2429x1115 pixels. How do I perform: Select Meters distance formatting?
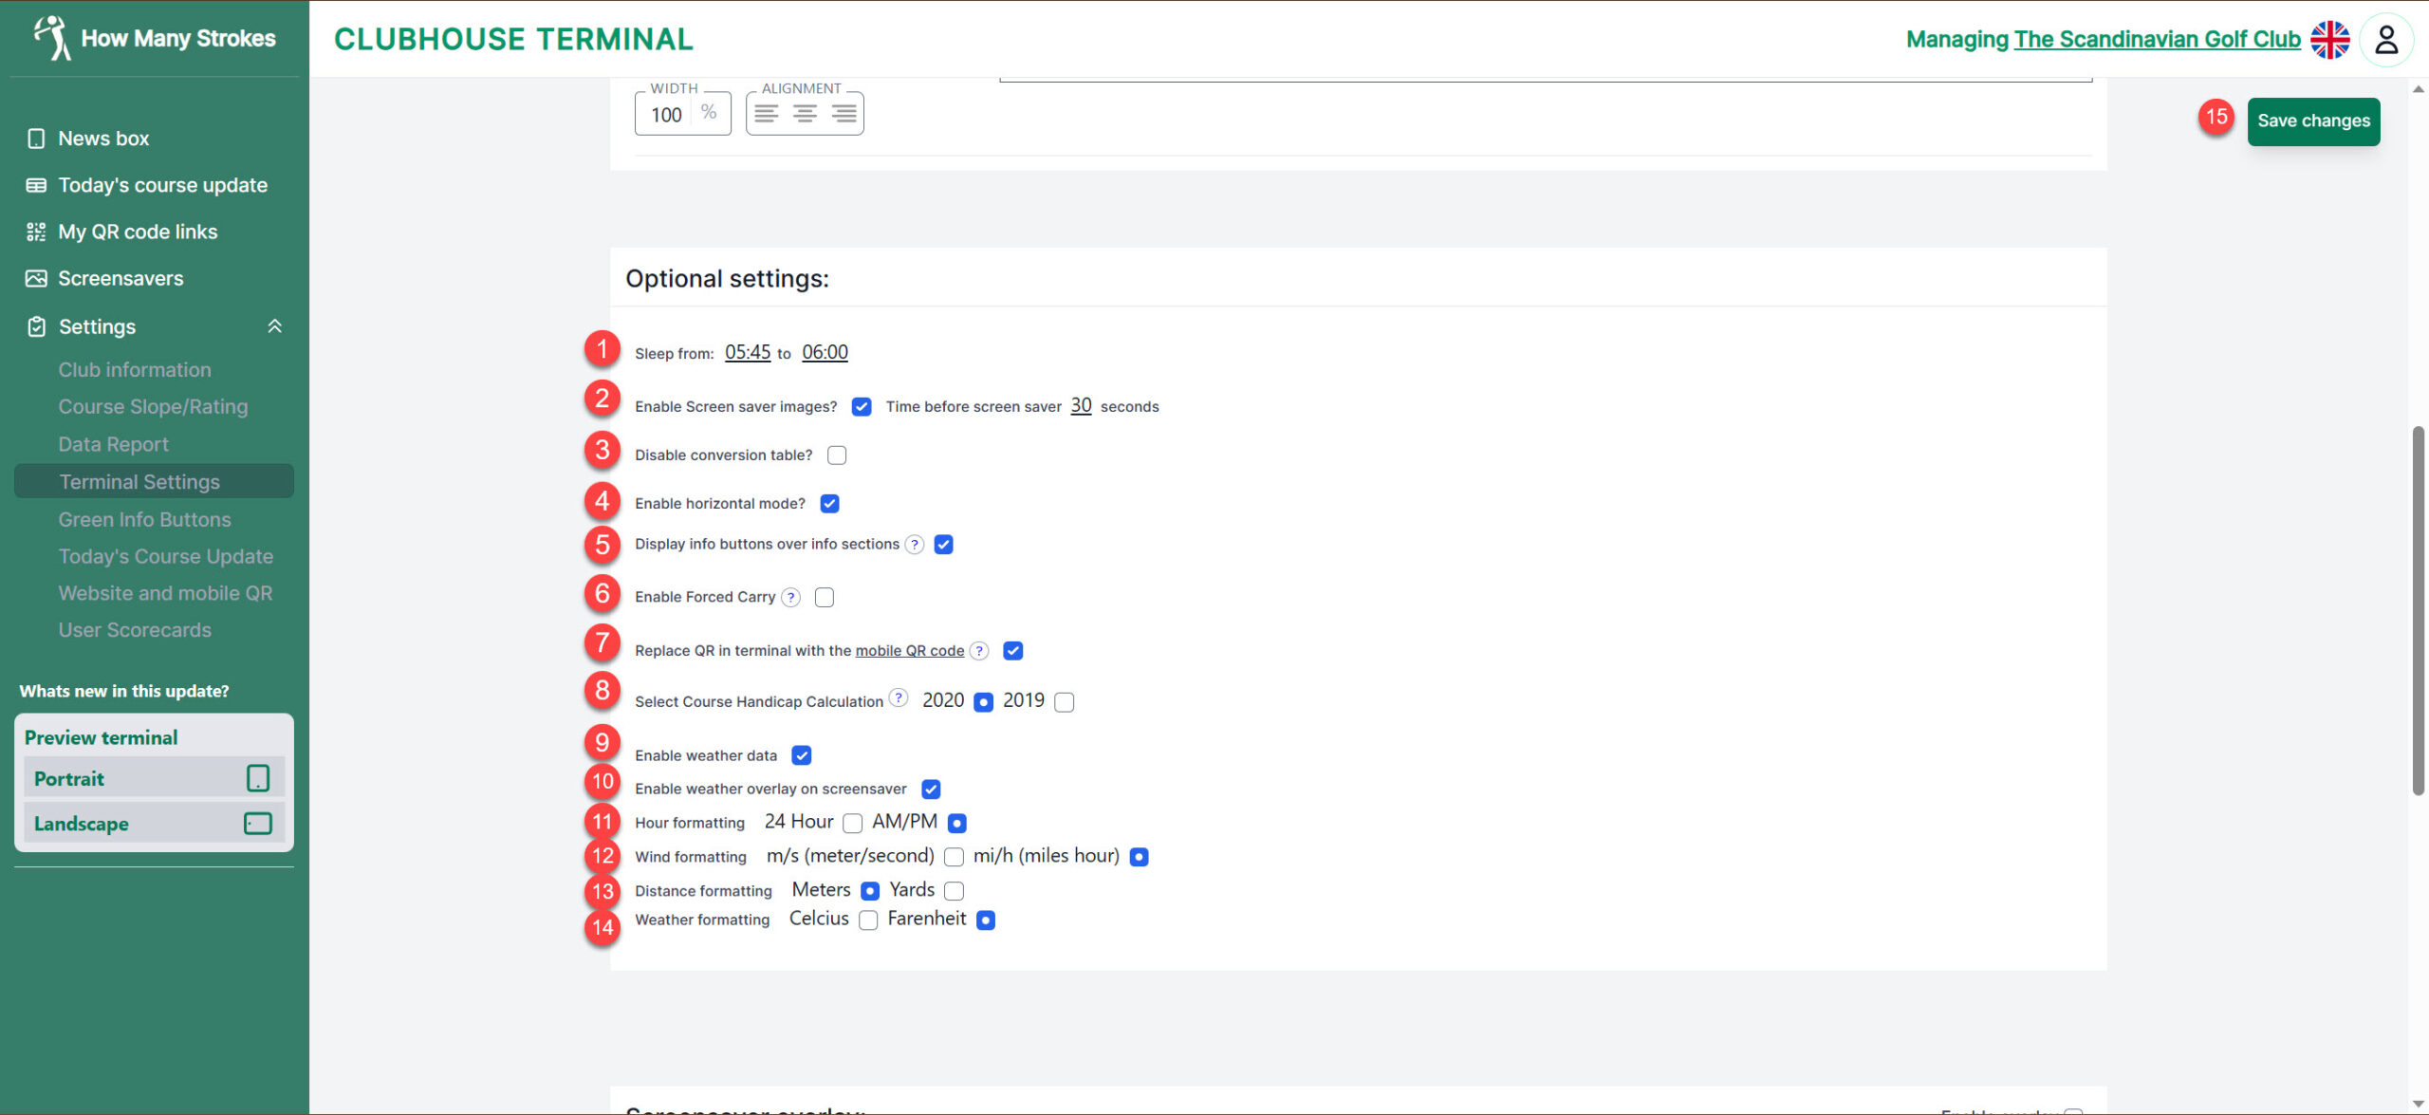[870, 891]
